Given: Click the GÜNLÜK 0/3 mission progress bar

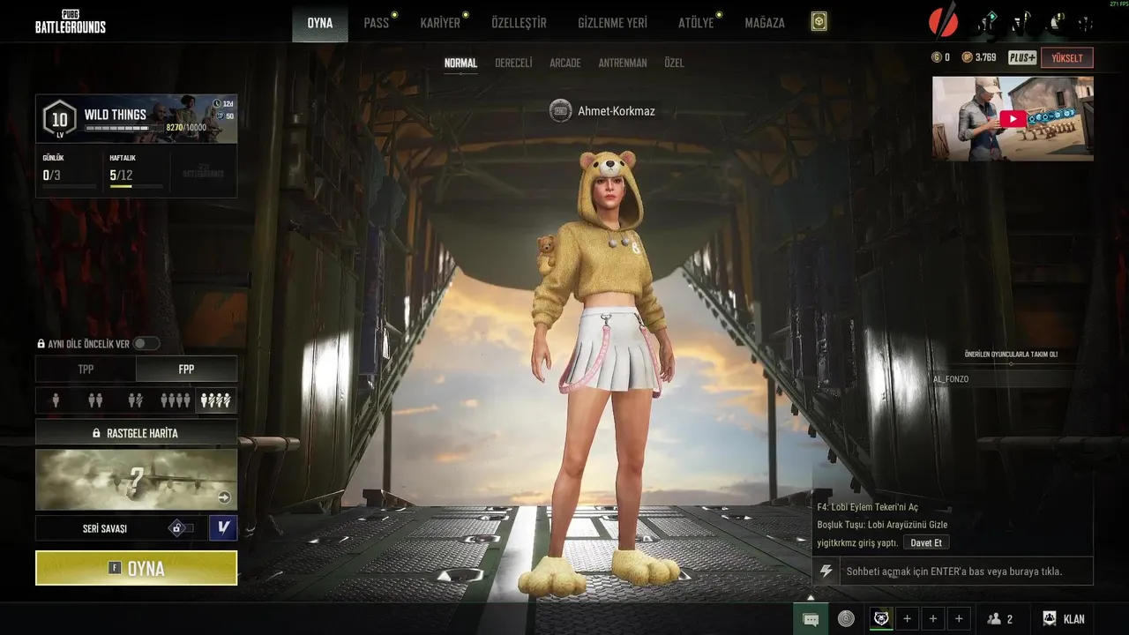Looking at the screenshot, I should 70,186.
